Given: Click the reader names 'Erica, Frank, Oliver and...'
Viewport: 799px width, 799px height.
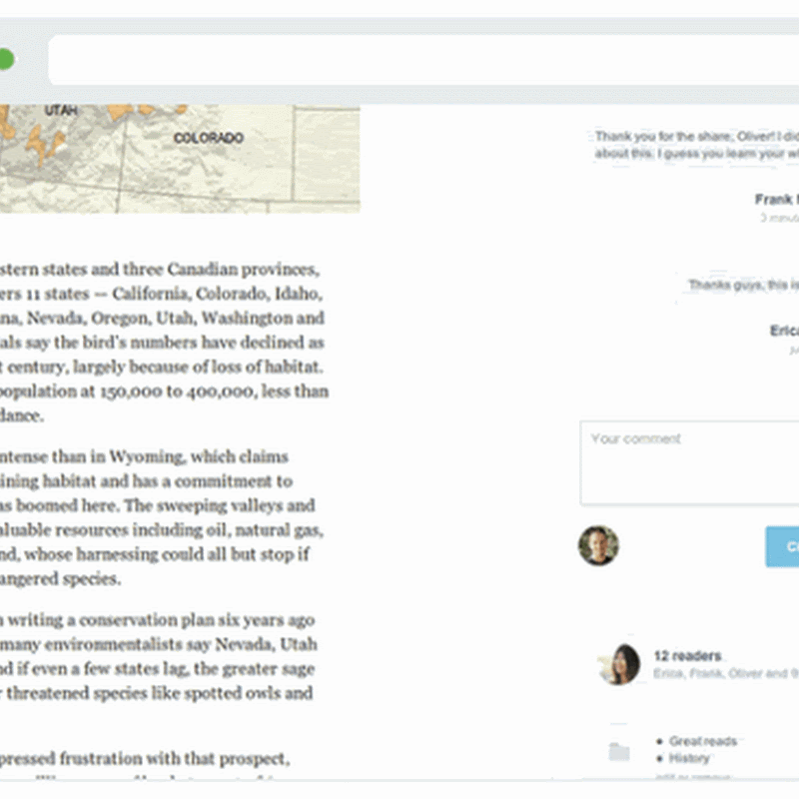Looking at the screenshot, I should coord(724,674).
